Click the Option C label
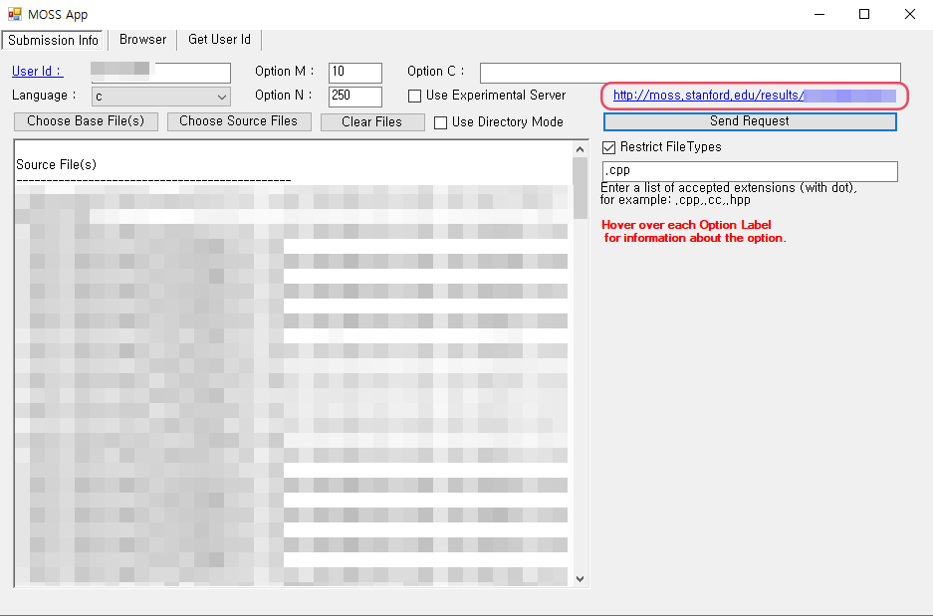 [x=435, y=72]
